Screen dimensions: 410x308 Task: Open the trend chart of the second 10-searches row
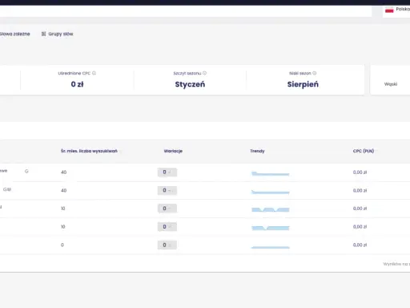tap(271, 228)
